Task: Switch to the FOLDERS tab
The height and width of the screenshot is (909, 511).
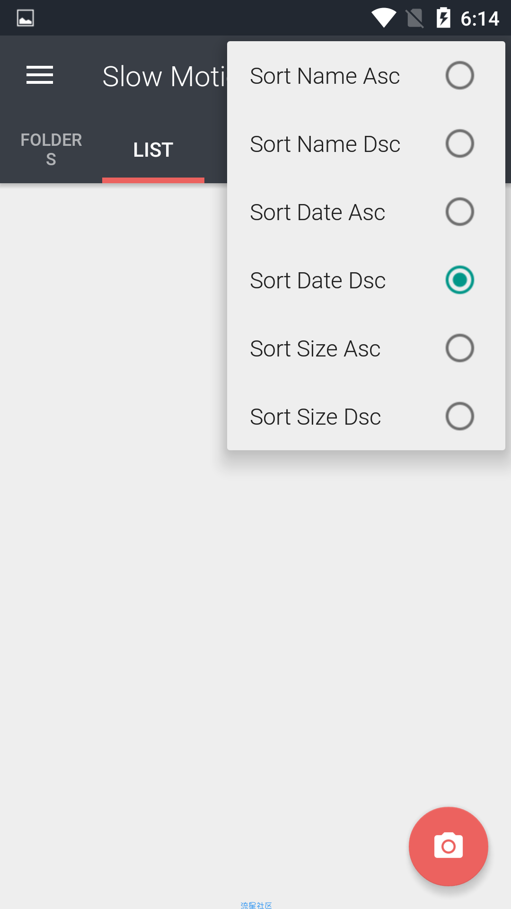Action: pos(51,150)
